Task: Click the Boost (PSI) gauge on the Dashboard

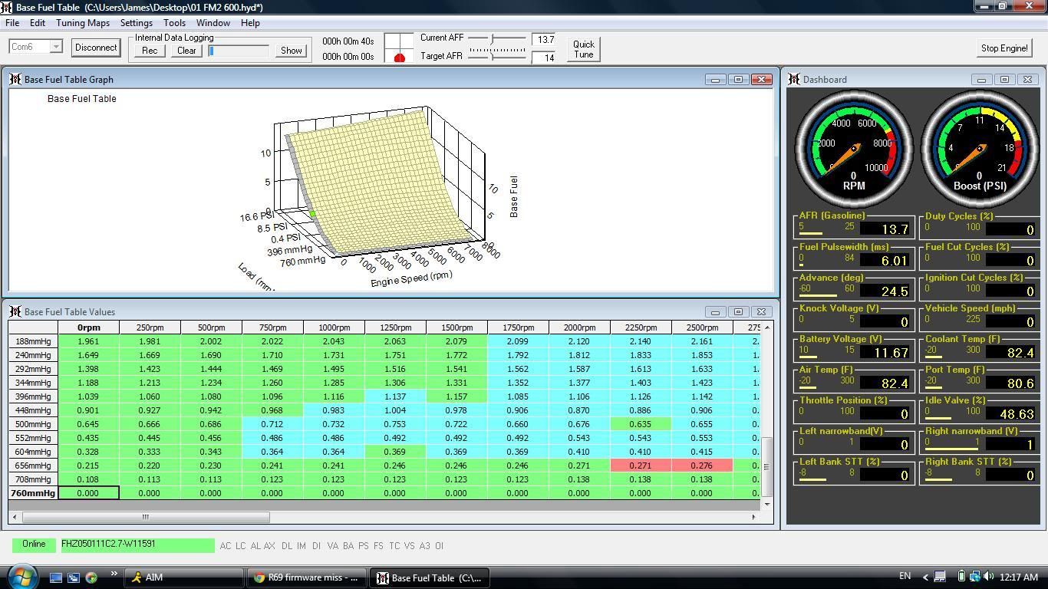Action: click(x=979, y=149)
